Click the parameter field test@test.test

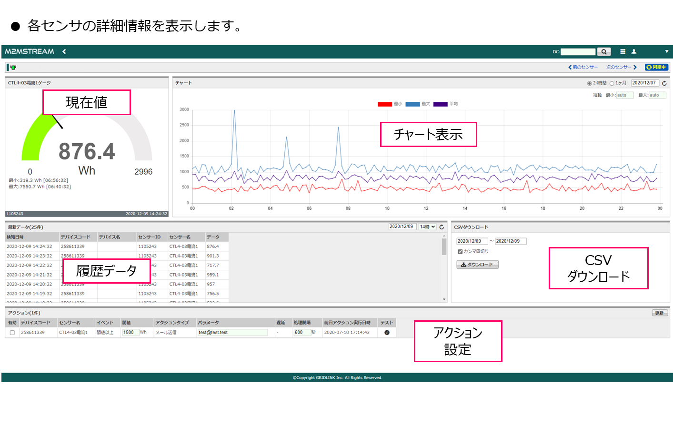pos(232,332)
